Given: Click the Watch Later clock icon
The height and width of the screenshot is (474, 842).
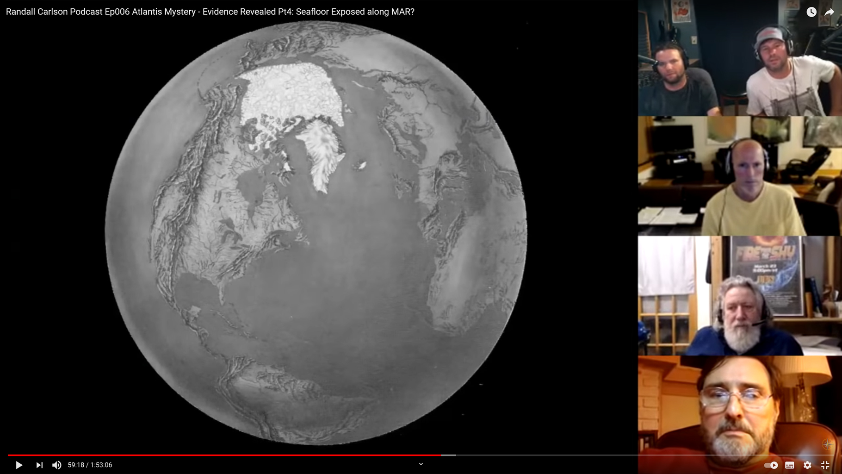Looking at the screenshot, I should [x=811, y=12].
